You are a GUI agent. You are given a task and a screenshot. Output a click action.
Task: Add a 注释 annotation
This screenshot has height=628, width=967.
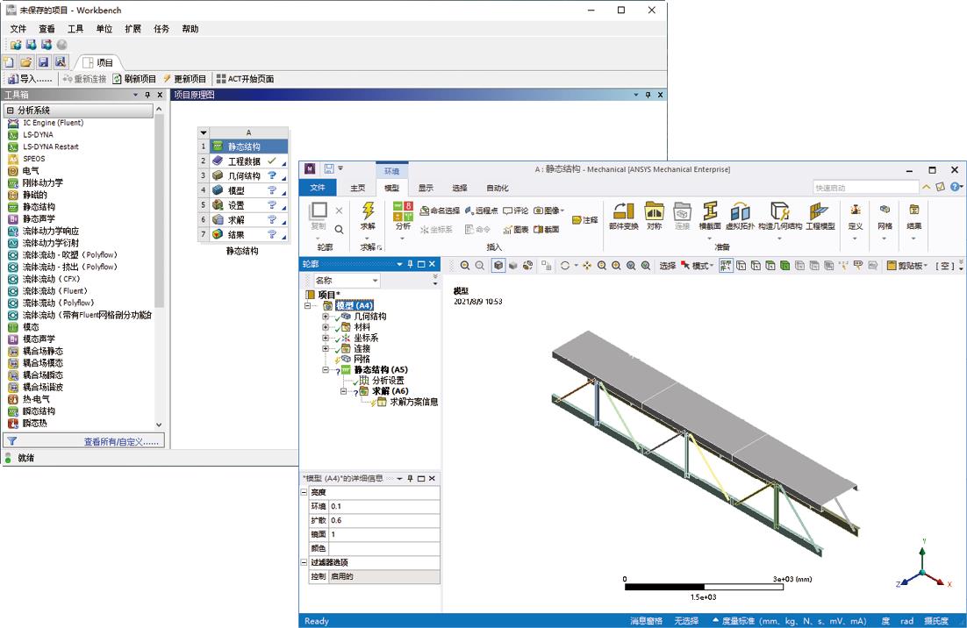(x=585, y=220)
